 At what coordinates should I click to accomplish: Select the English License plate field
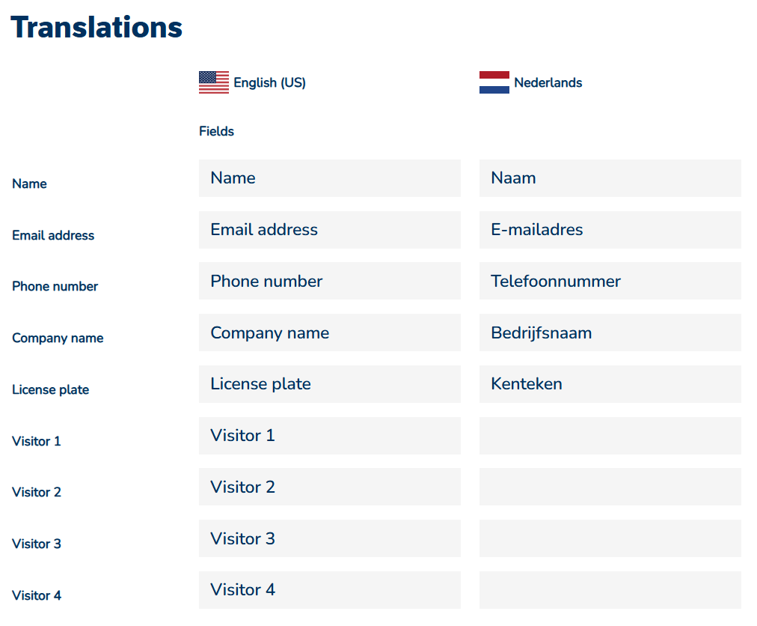point(329,384)
